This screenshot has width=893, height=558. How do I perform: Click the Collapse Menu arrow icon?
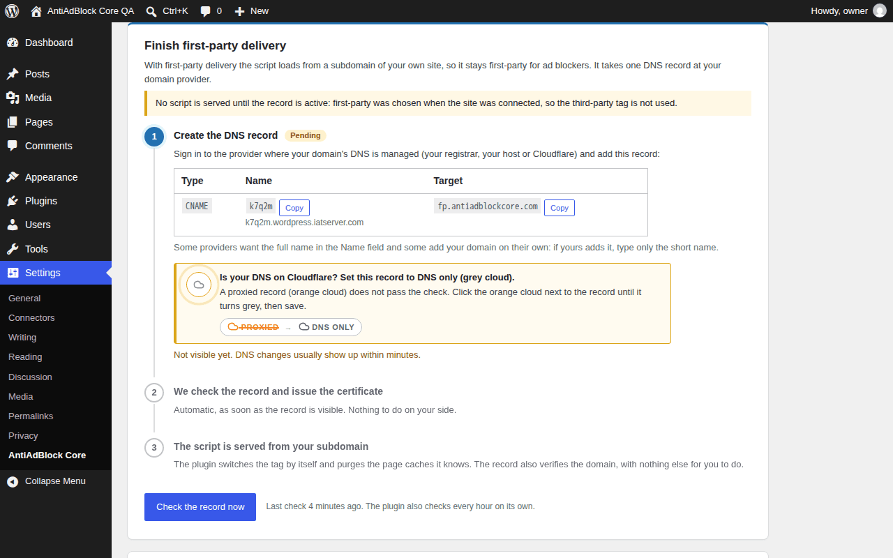pos(13,481)
